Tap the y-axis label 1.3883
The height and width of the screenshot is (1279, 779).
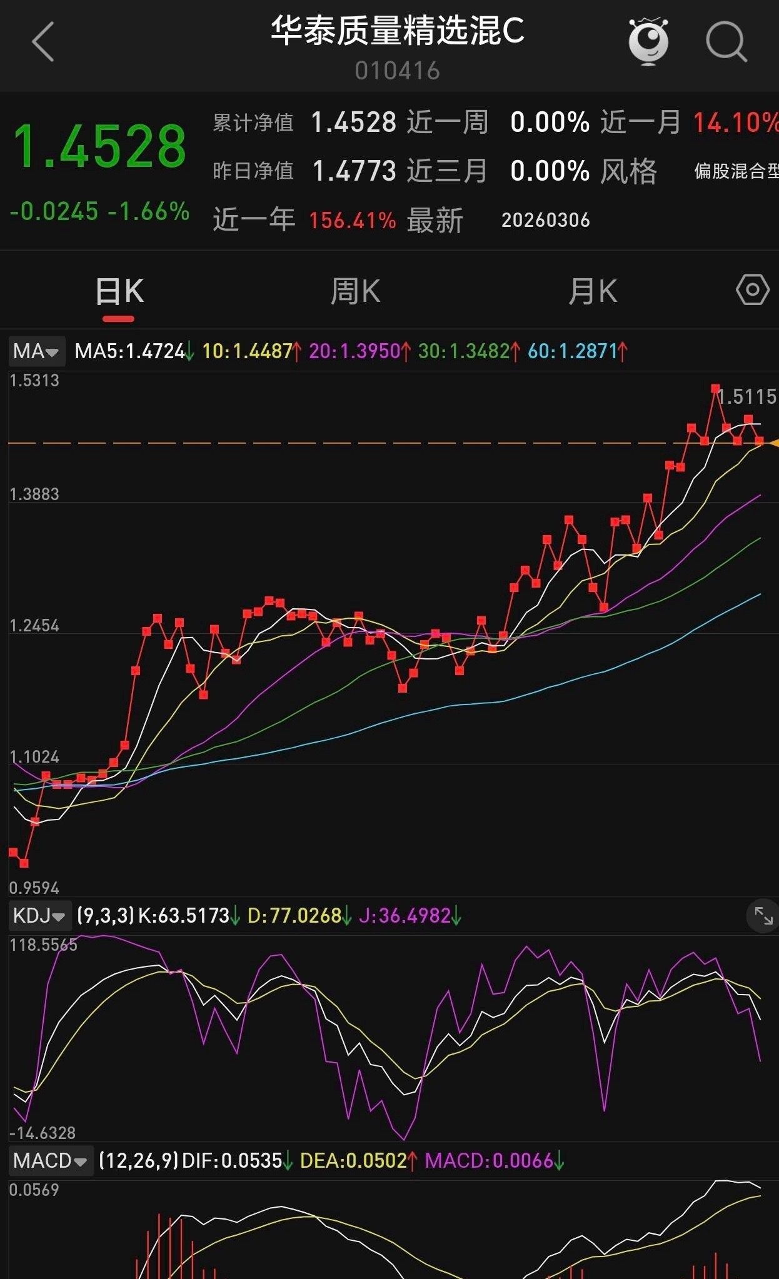coord(34,494)
